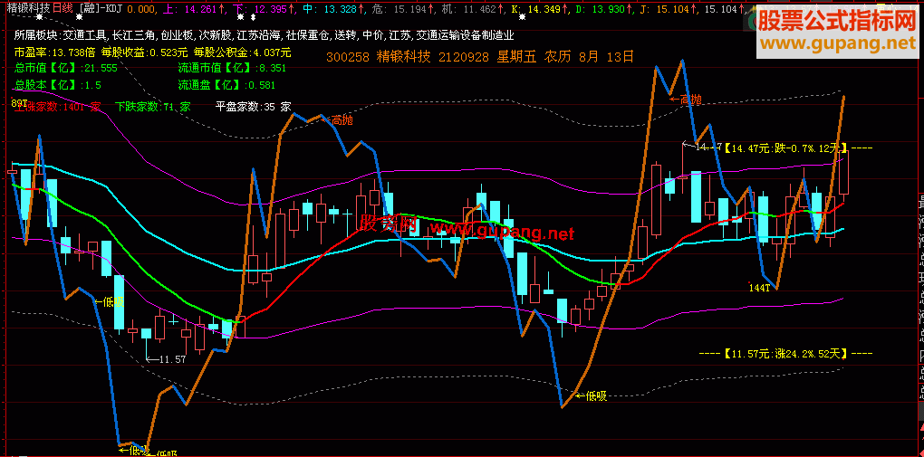Click the 流通盘【亿】:0.581 text
The width and height of the screenshot is (924, 457).
click(x=226, y=85)
